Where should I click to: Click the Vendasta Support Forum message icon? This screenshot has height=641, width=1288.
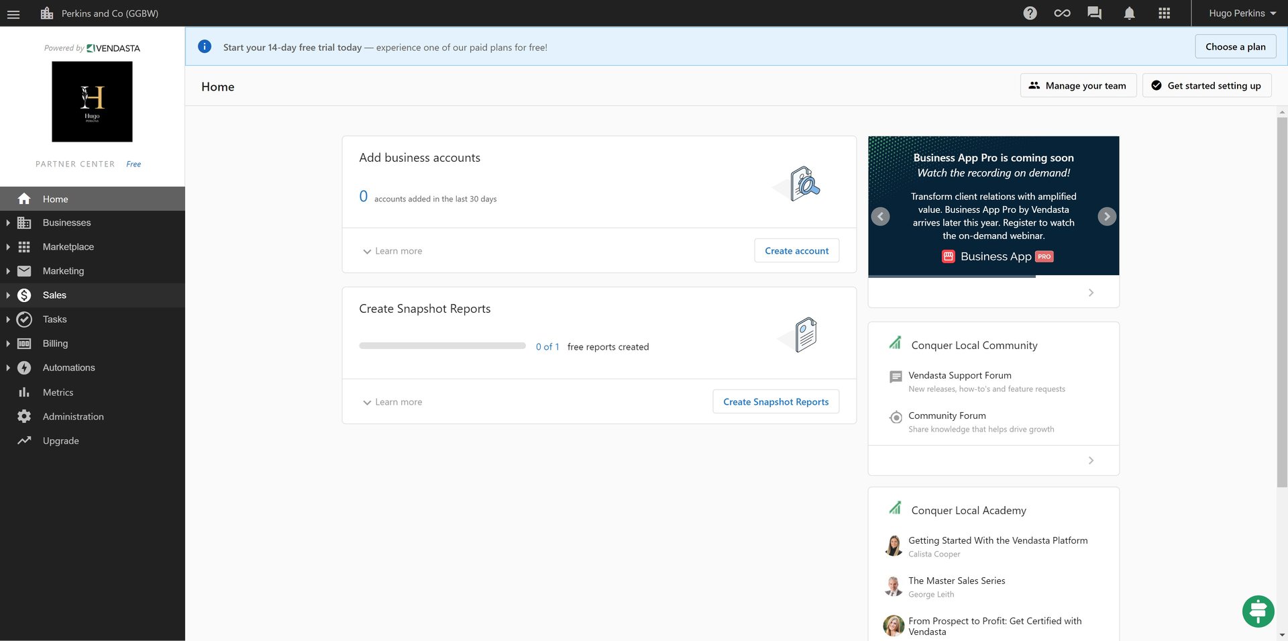coord(896,377)
